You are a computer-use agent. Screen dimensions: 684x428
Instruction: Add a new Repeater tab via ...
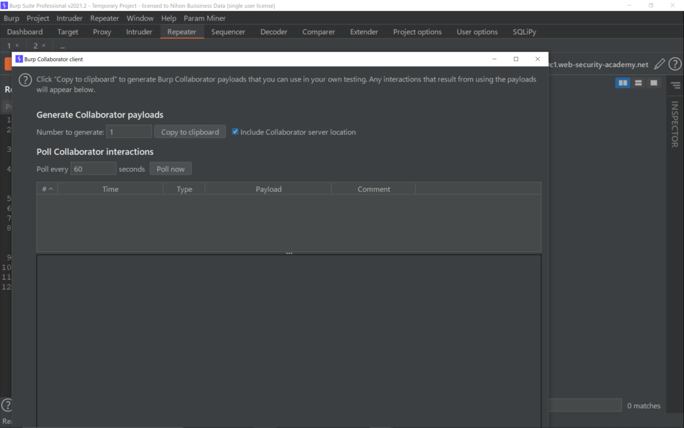click(x=62, y=46)
